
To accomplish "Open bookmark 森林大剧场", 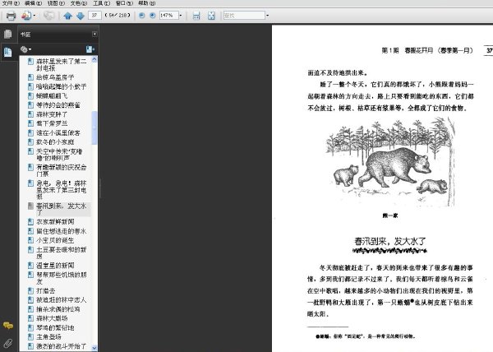I will click(x=52, y=318).
